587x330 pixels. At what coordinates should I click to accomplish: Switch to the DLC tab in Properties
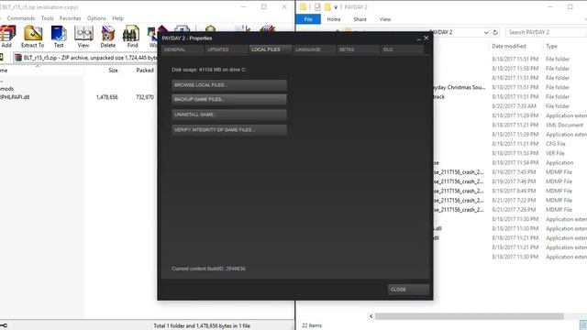[402, 49]
